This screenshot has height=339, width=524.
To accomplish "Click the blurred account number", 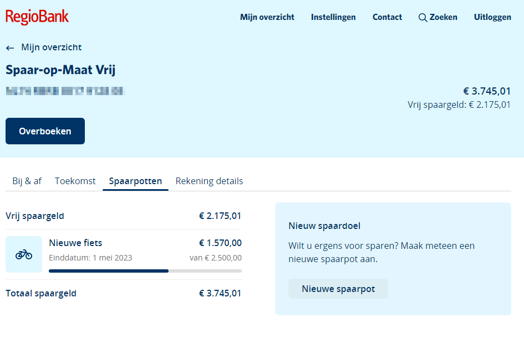I will 65,90.
